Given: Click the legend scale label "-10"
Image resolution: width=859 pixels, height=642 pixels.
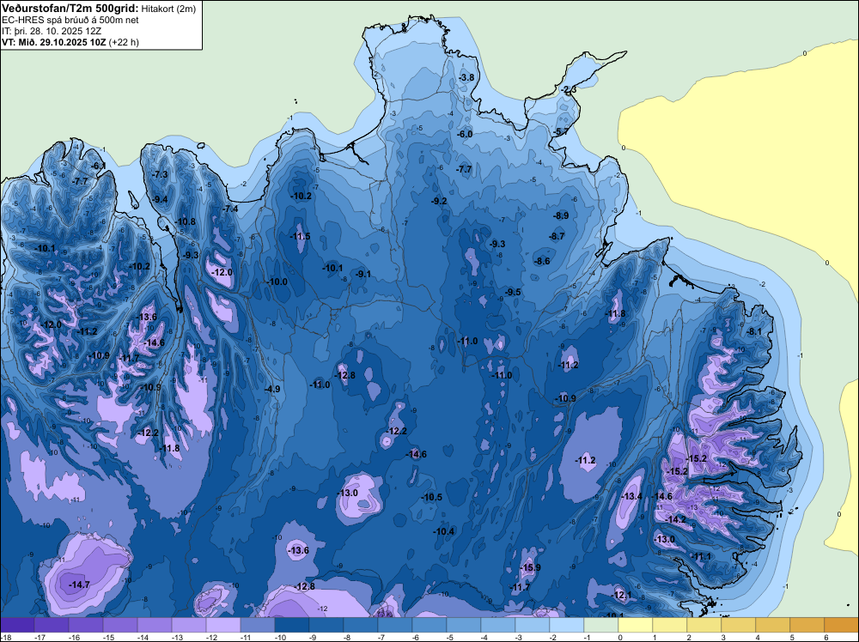Looking at the screenshot, I should [x=280, y=637].
